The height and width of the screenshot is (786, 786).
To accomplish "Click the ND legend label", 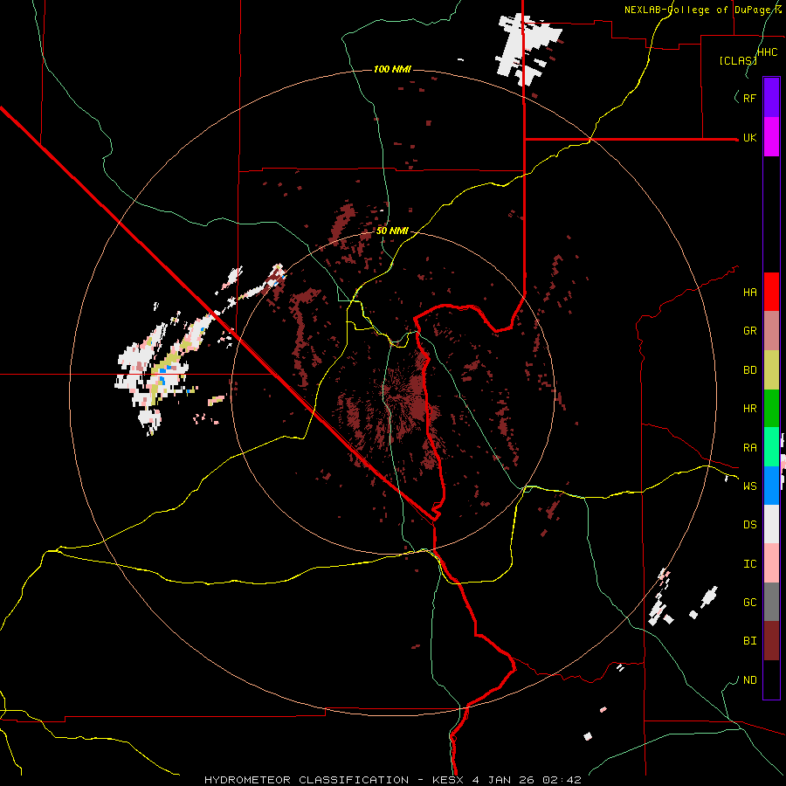I will [x=749, y=680].
